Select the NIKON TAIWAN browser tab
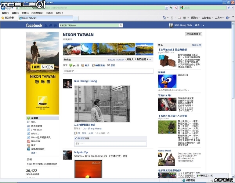235x183 pixels. click(46, 18)
